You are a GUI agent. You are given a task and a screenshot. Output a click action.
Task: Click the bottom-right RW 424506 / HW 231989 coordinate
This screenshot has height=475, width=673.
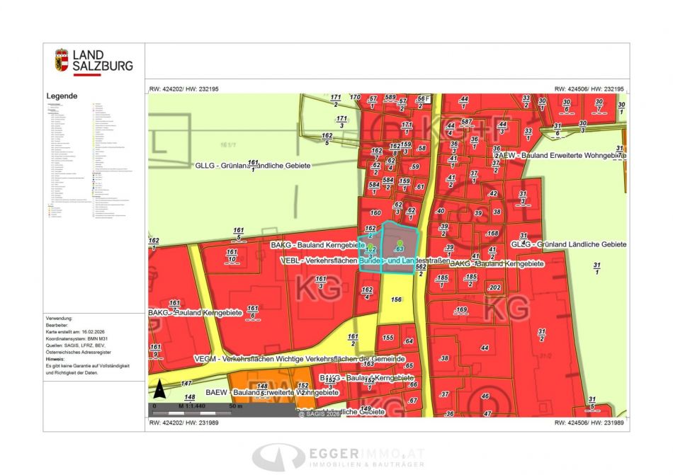coord(591,423)
